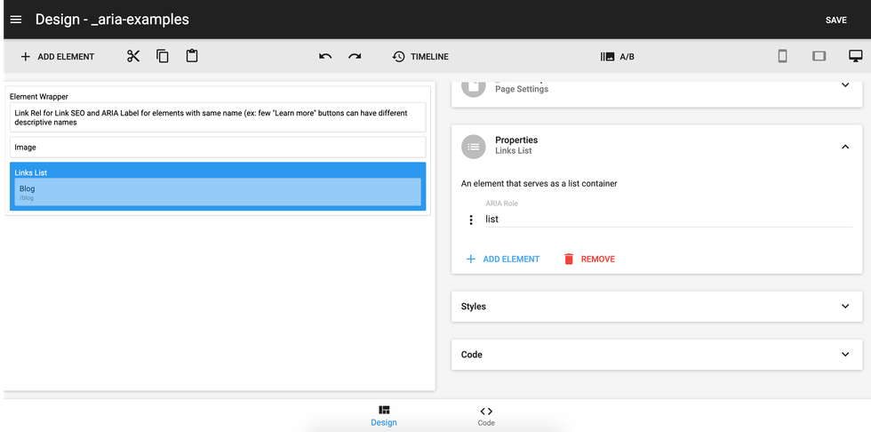This screenshot has height=432, width=871.
Task: Click the scissors cut icon
Action: 133,56
